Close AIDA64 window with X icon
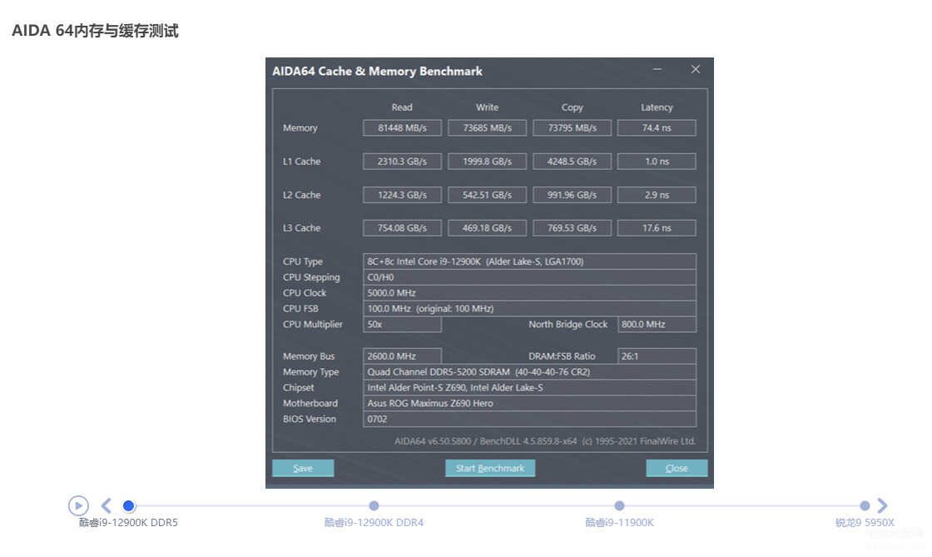 (x=696, y=70)
